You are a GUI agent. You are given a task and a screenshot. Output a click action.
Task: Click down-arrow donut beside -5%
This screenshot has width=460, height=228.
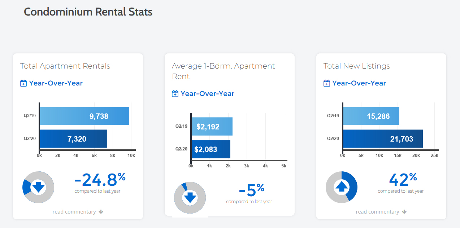click(x=190, y=198)
